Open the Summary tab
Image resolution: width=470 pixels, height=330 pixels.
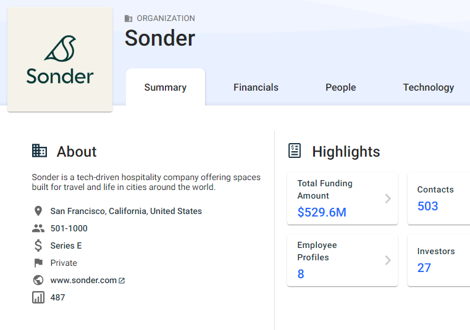[166, 88]
